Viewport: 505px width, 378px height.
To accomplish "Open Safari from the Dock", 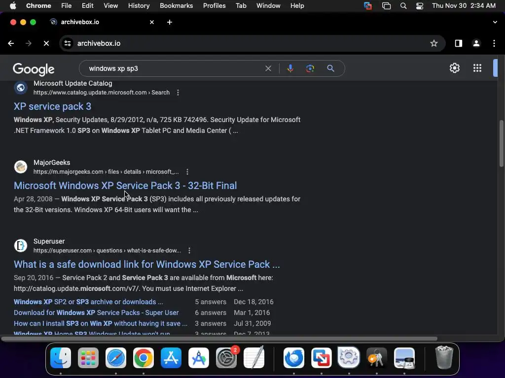I will [x=116, y=358].
